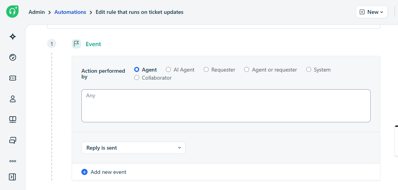Viewport: 398px width, 190px height.
Task: Select the Requester radio button
Action: pyautogui.click(x=206, y=70)
